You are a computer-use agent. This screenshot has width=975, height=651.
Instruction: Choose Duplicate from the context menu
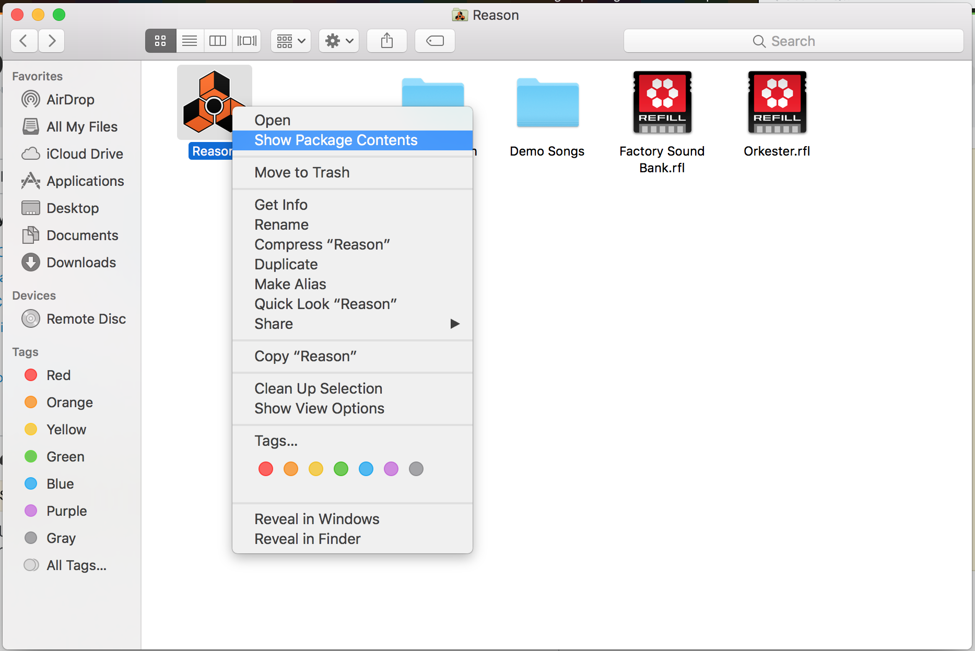[x=353, y=264]
